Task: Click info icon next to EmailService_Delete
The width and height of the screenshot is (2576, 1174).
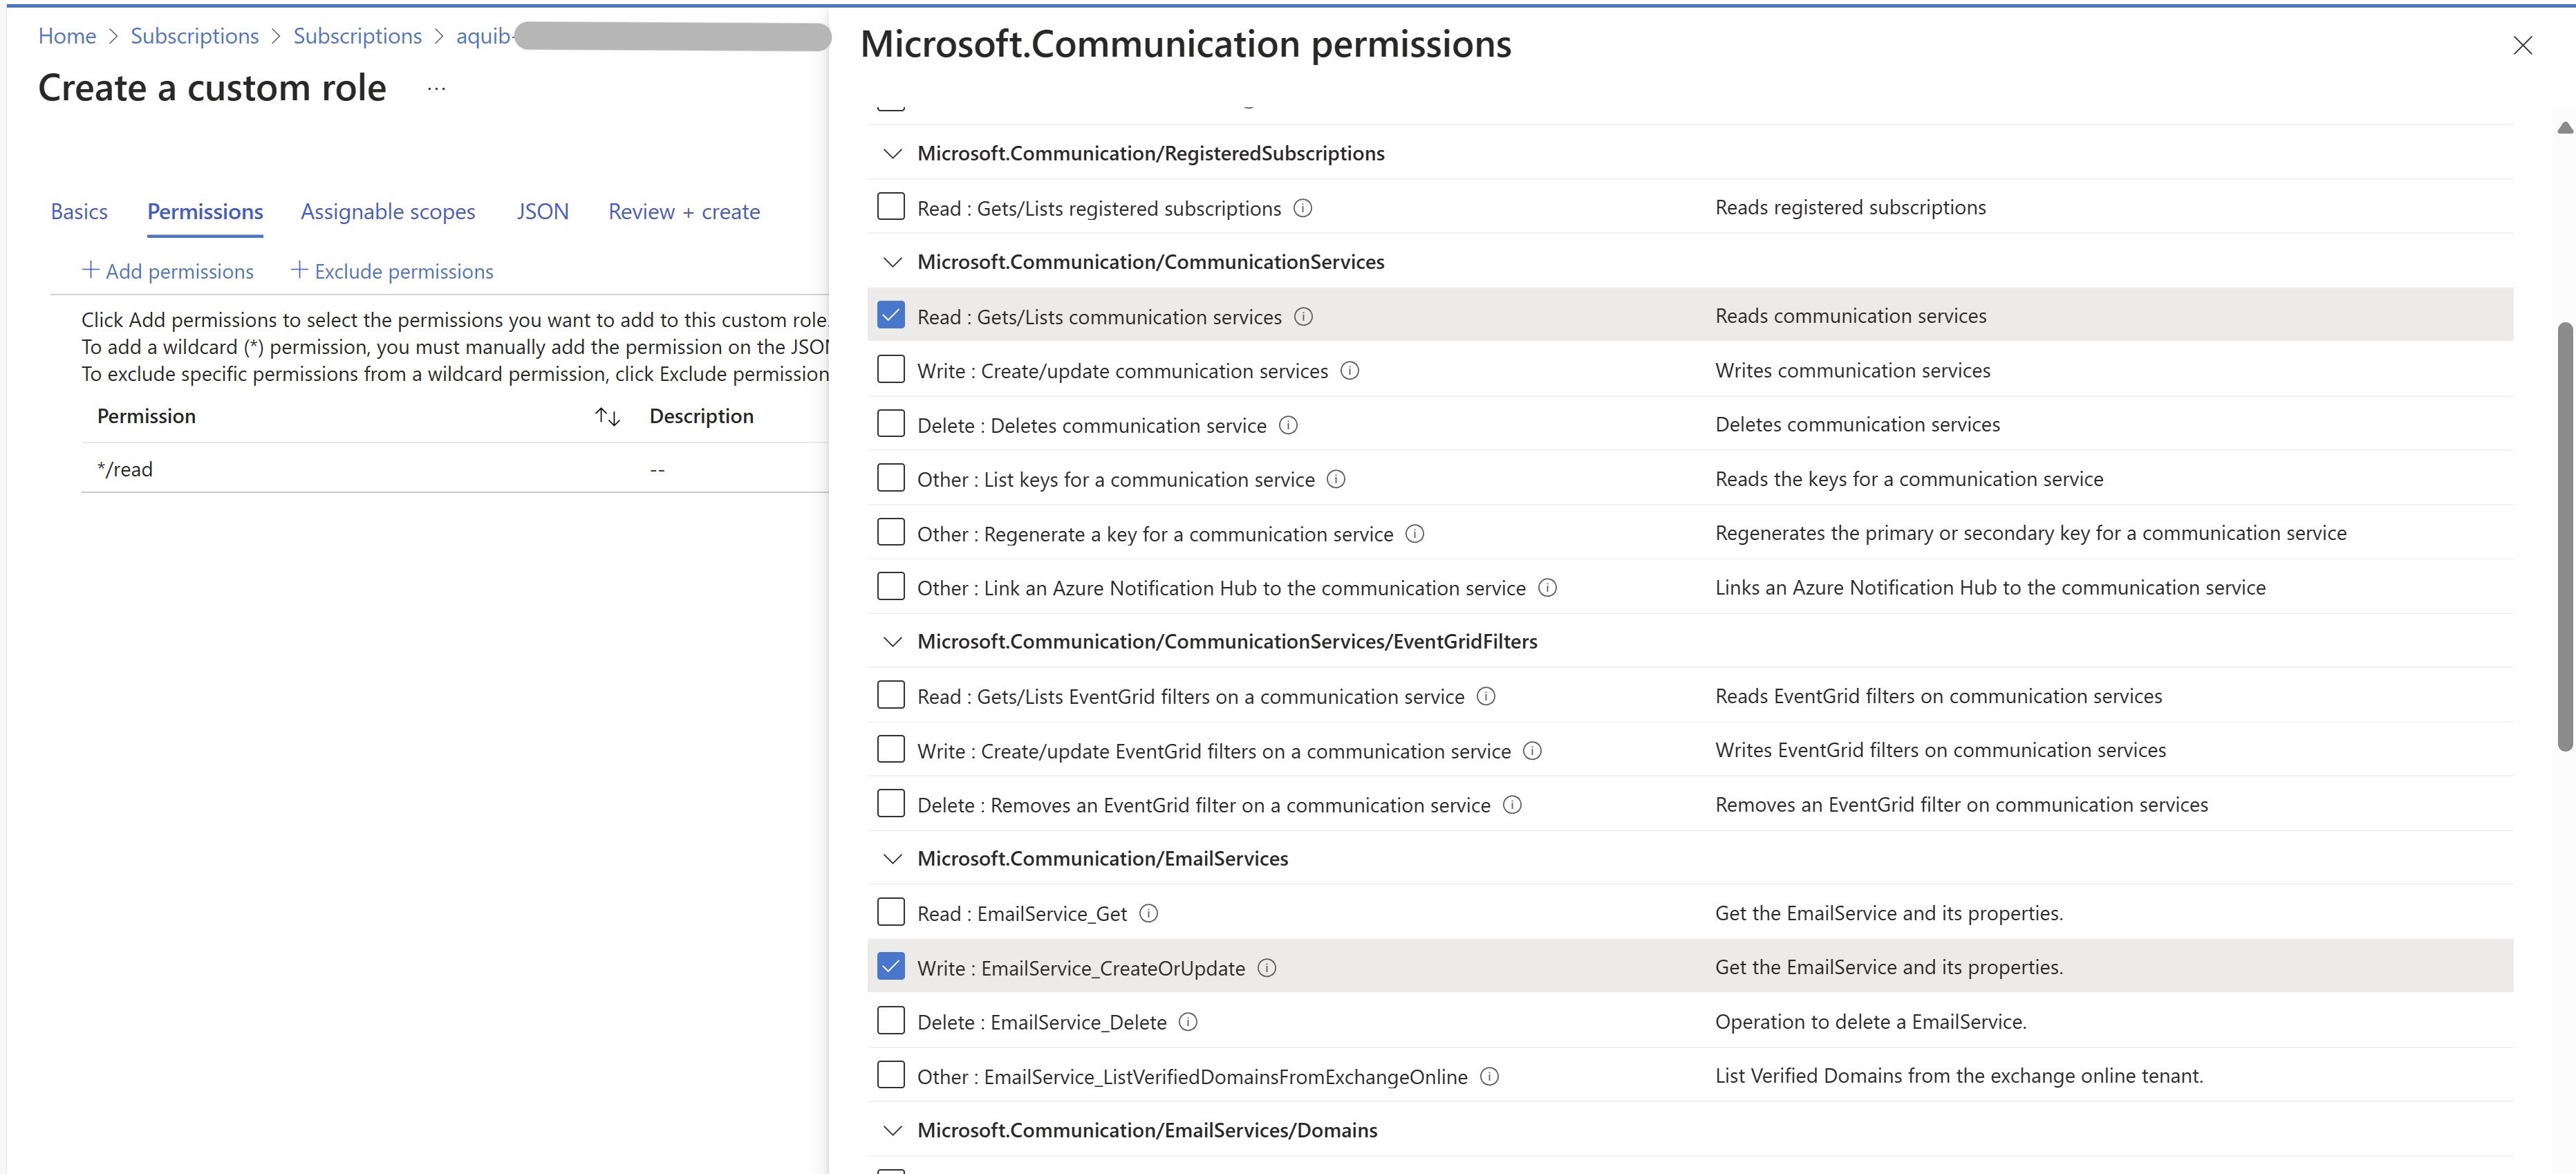Action: (1187, 1022)
